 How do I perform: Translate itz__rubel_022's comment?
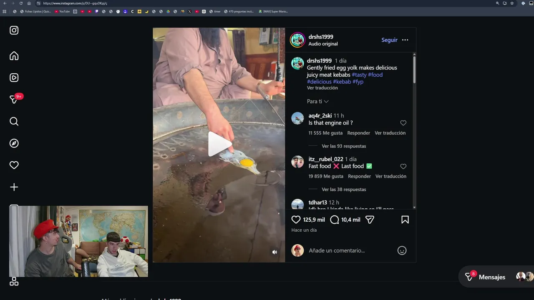point(391,176)
